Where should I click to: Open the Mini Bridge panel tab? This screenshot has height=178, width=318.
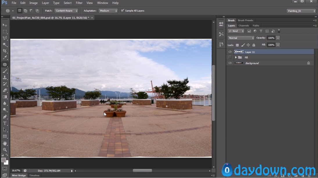click(x=19, y=175)
